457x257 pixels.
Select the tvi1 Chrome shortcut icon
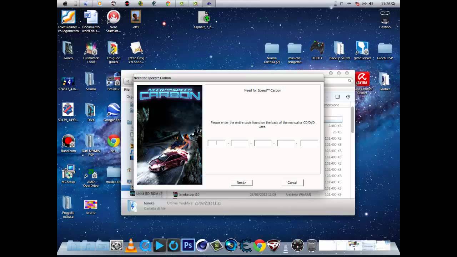click(x=114, y=143)
